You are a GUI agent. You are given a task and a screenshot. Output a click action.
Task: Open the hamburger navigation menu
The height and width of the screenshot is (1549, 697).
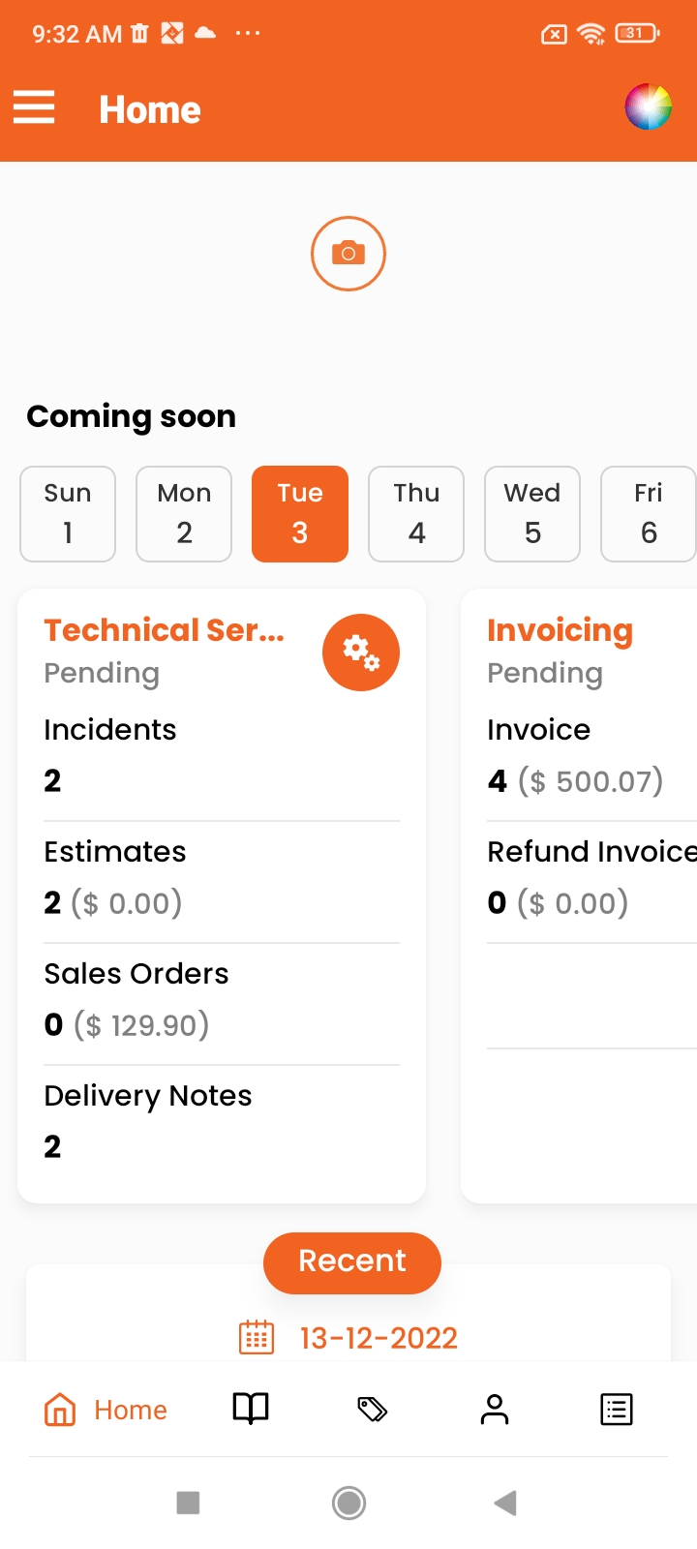tap(34, 107)
